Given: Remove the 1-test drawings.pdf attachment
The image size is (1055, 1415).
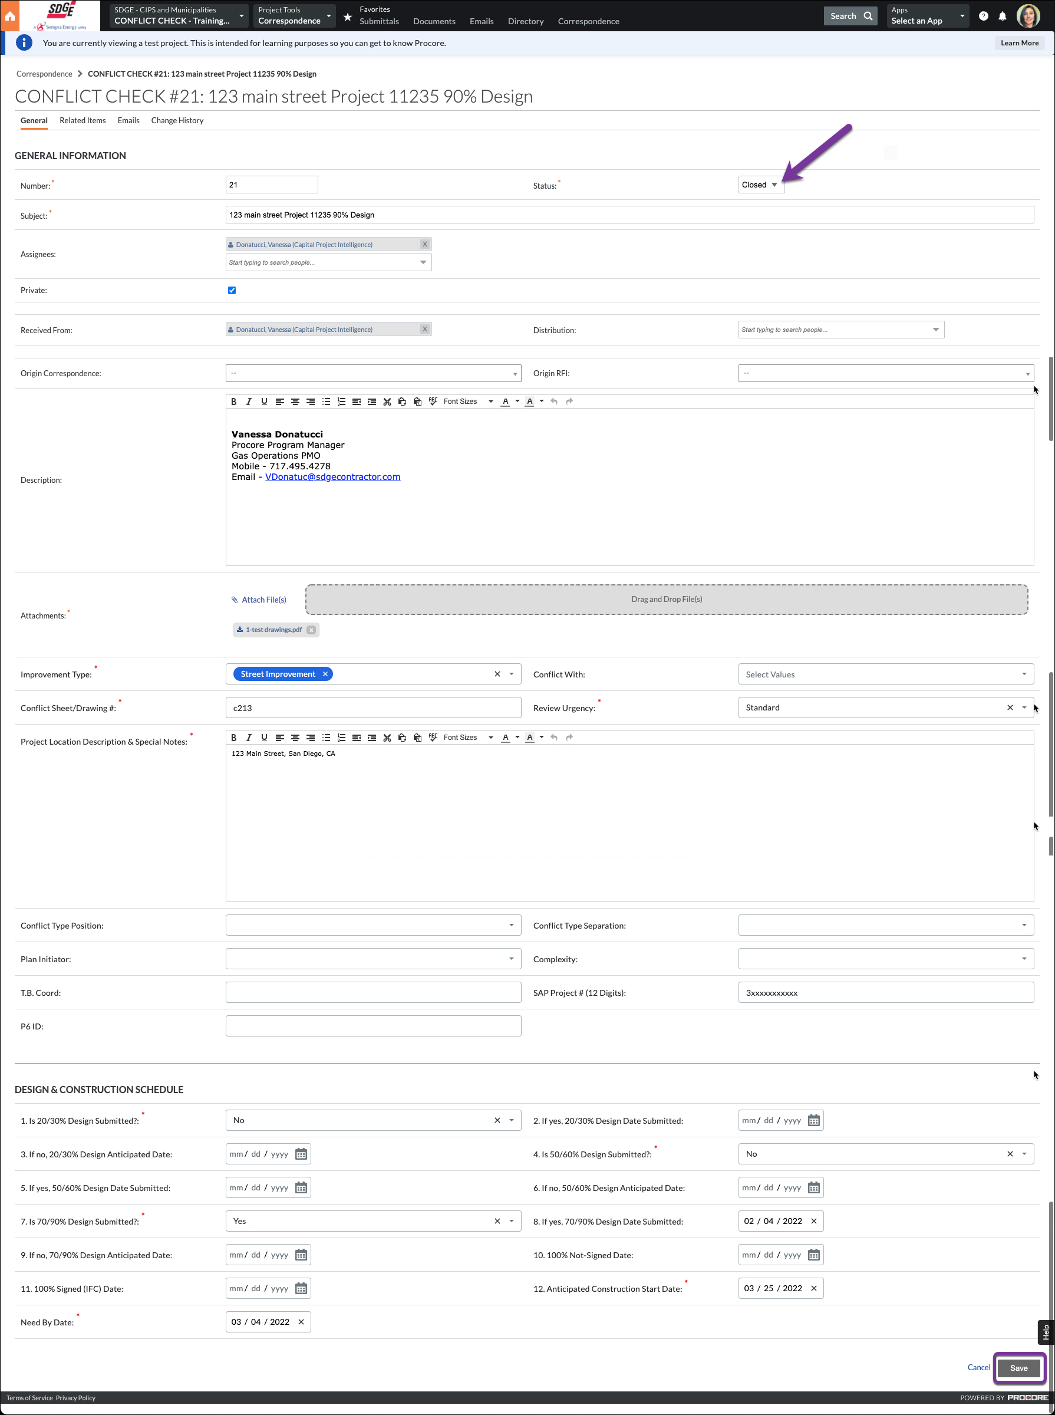Looking at the screenshot, I should [311, 629].
